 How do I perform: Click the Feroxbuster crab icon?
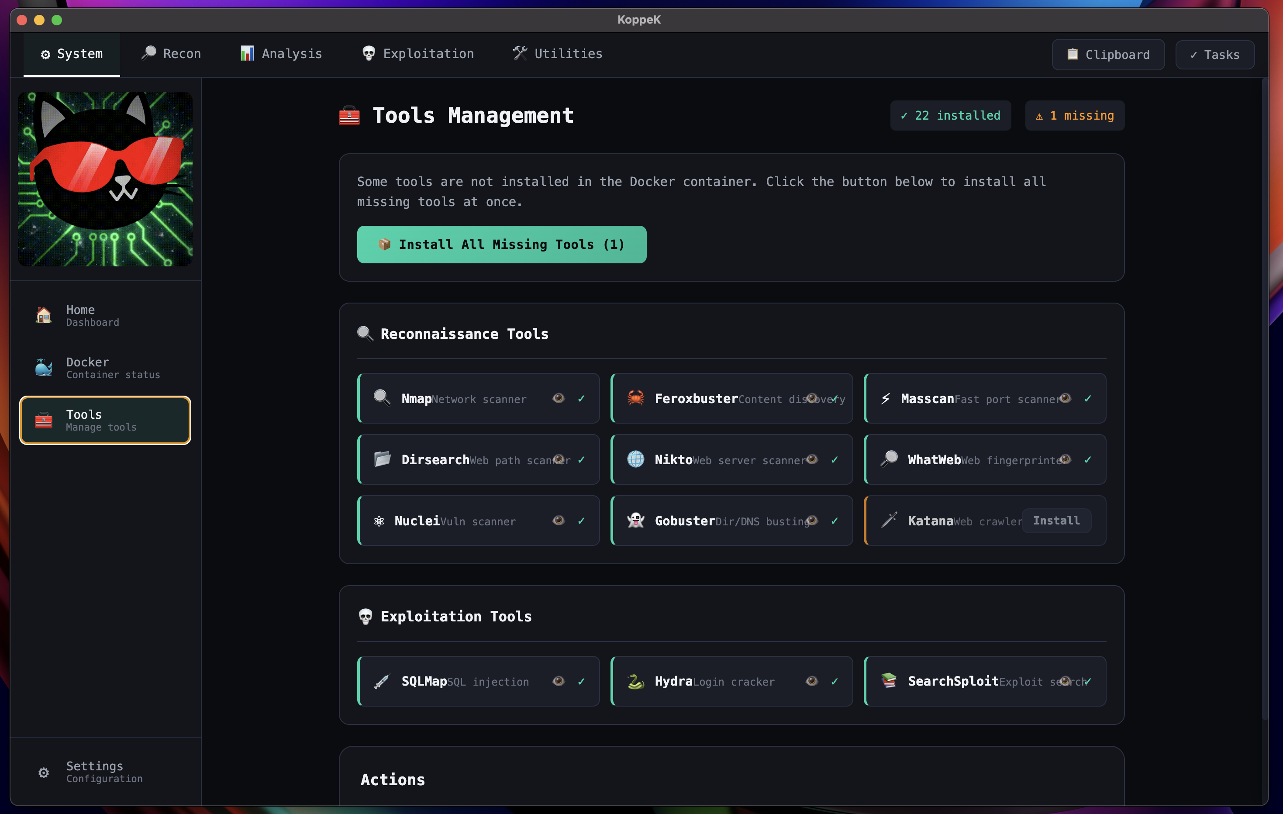click(635, 398)
